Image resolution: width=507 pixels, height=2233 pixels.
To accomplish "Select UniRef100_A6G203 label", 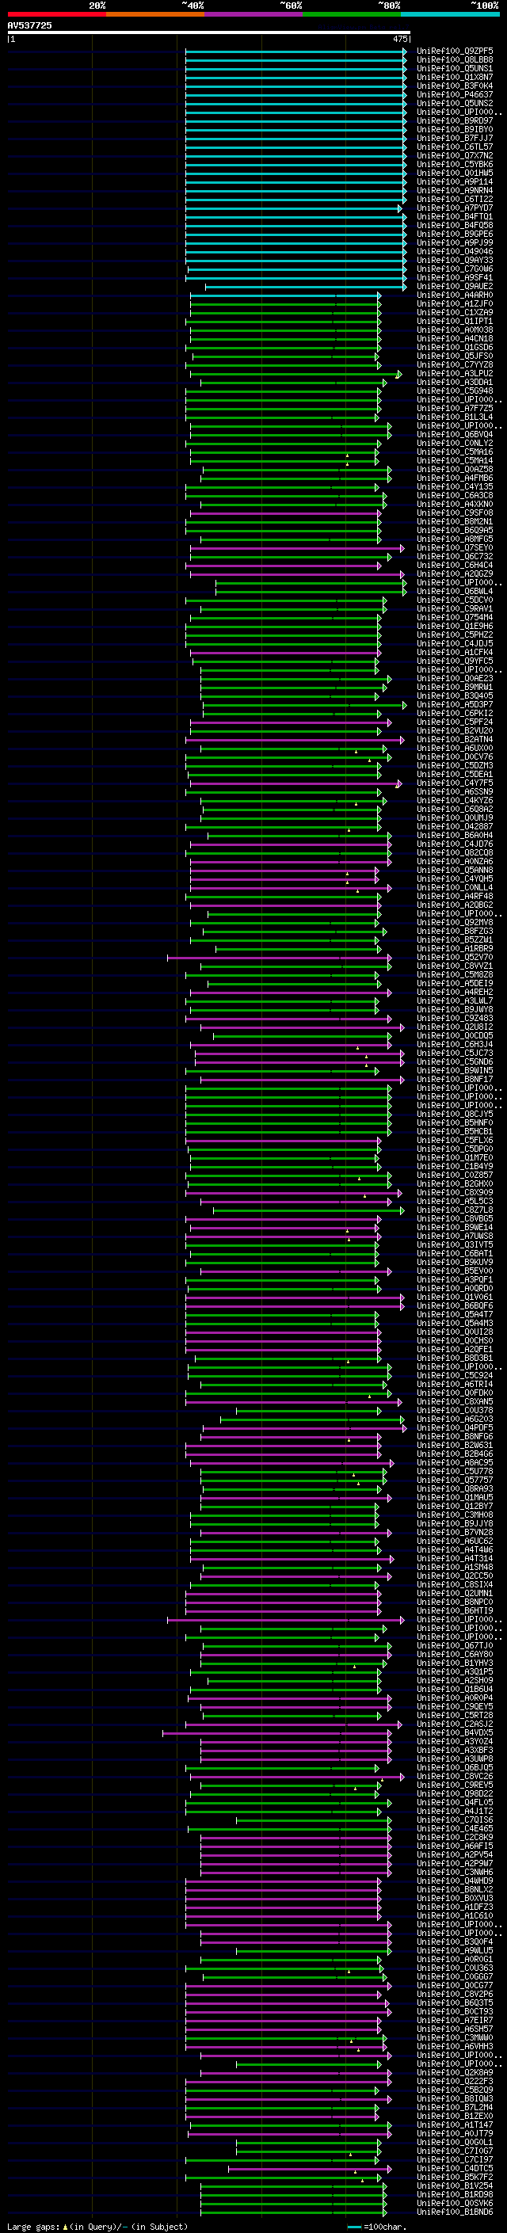I will pyautogui.click(x=455, y=1418).
